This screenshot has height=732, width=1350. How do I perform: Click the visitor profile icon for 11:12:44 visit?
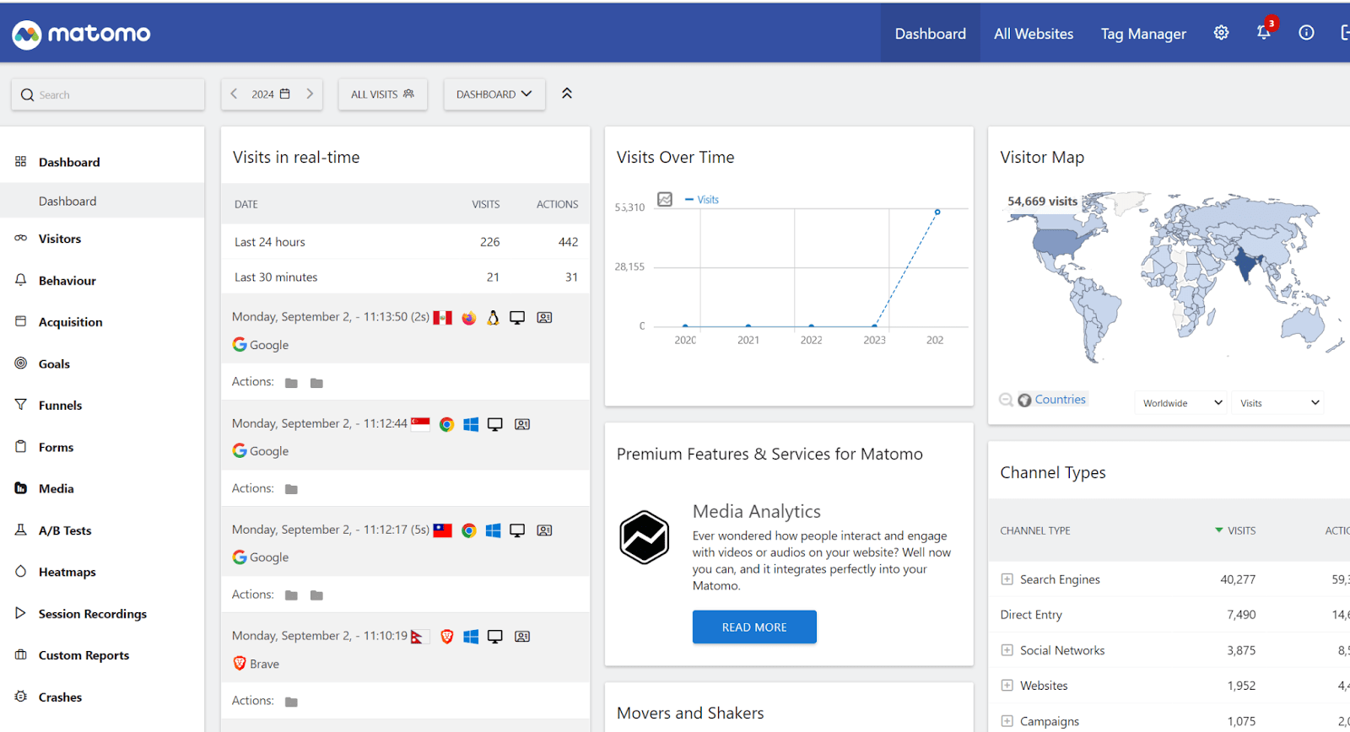click(522, 424)
